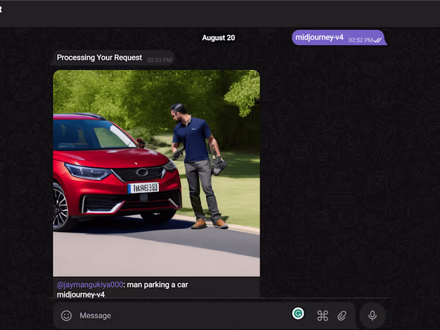Click the August 20 date label

coord(218,38)
